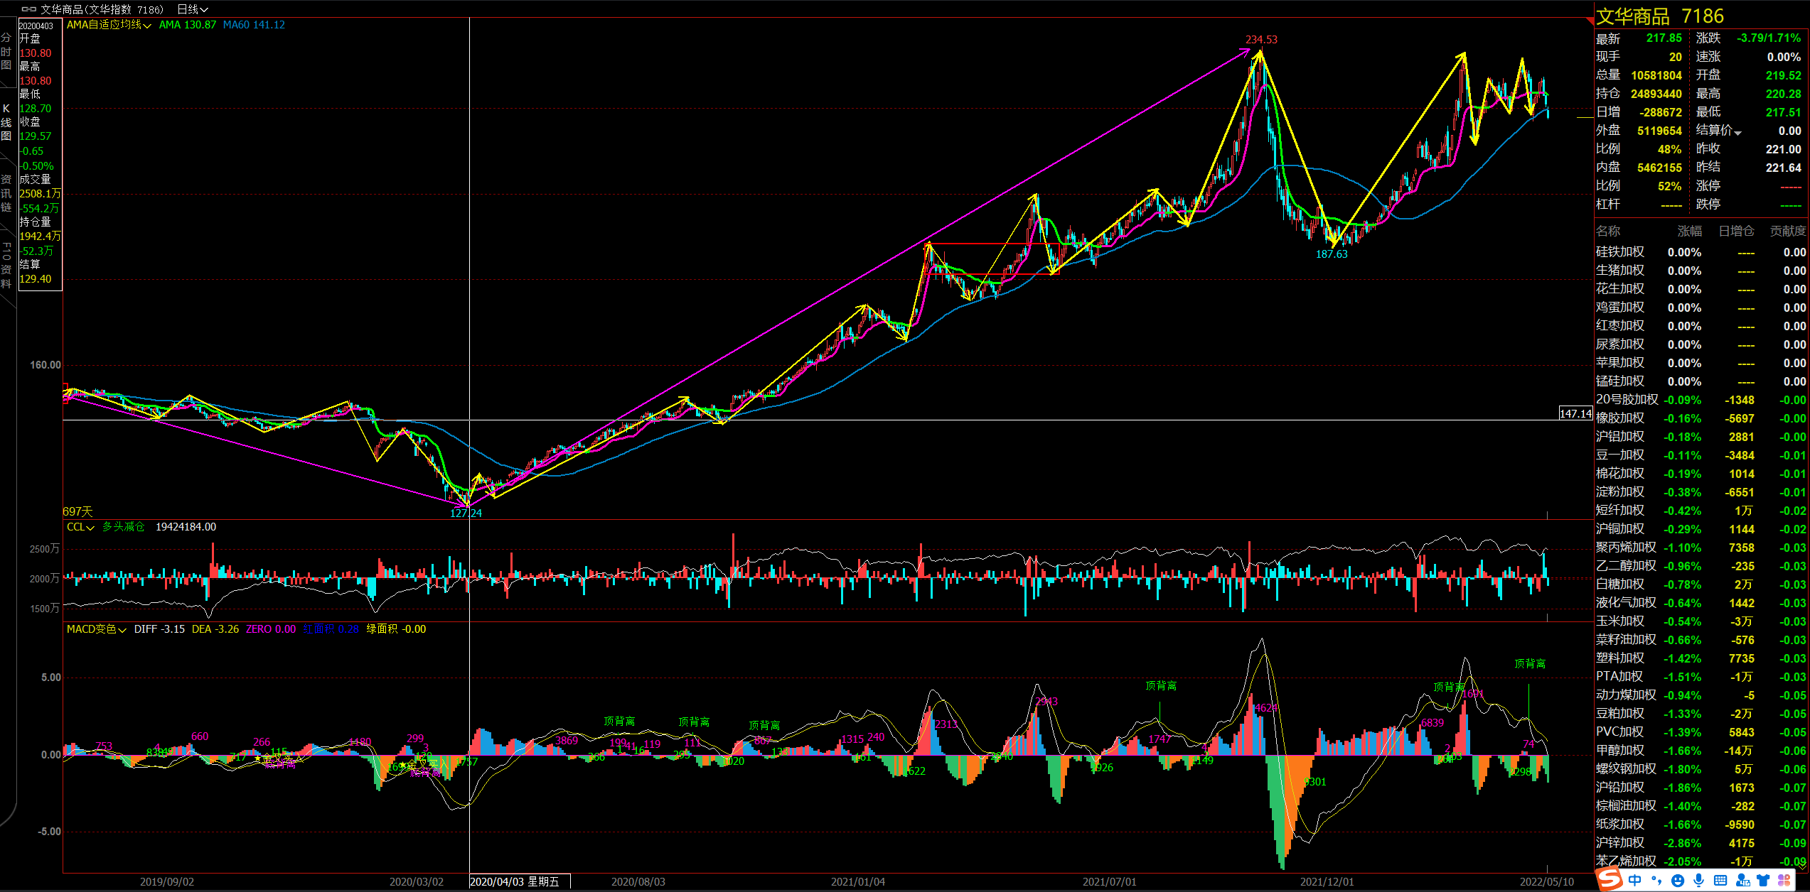Click the 697天 day count label
The image size is (1810, 892).
point(78,511)
